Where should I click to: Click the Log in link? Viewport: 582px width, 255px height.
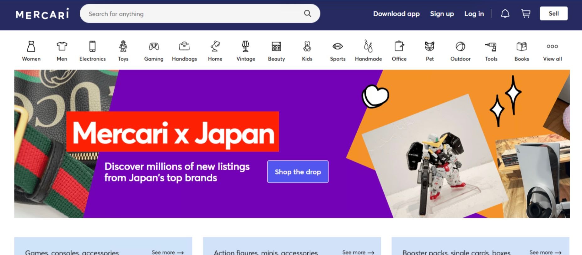pos(474,14)
